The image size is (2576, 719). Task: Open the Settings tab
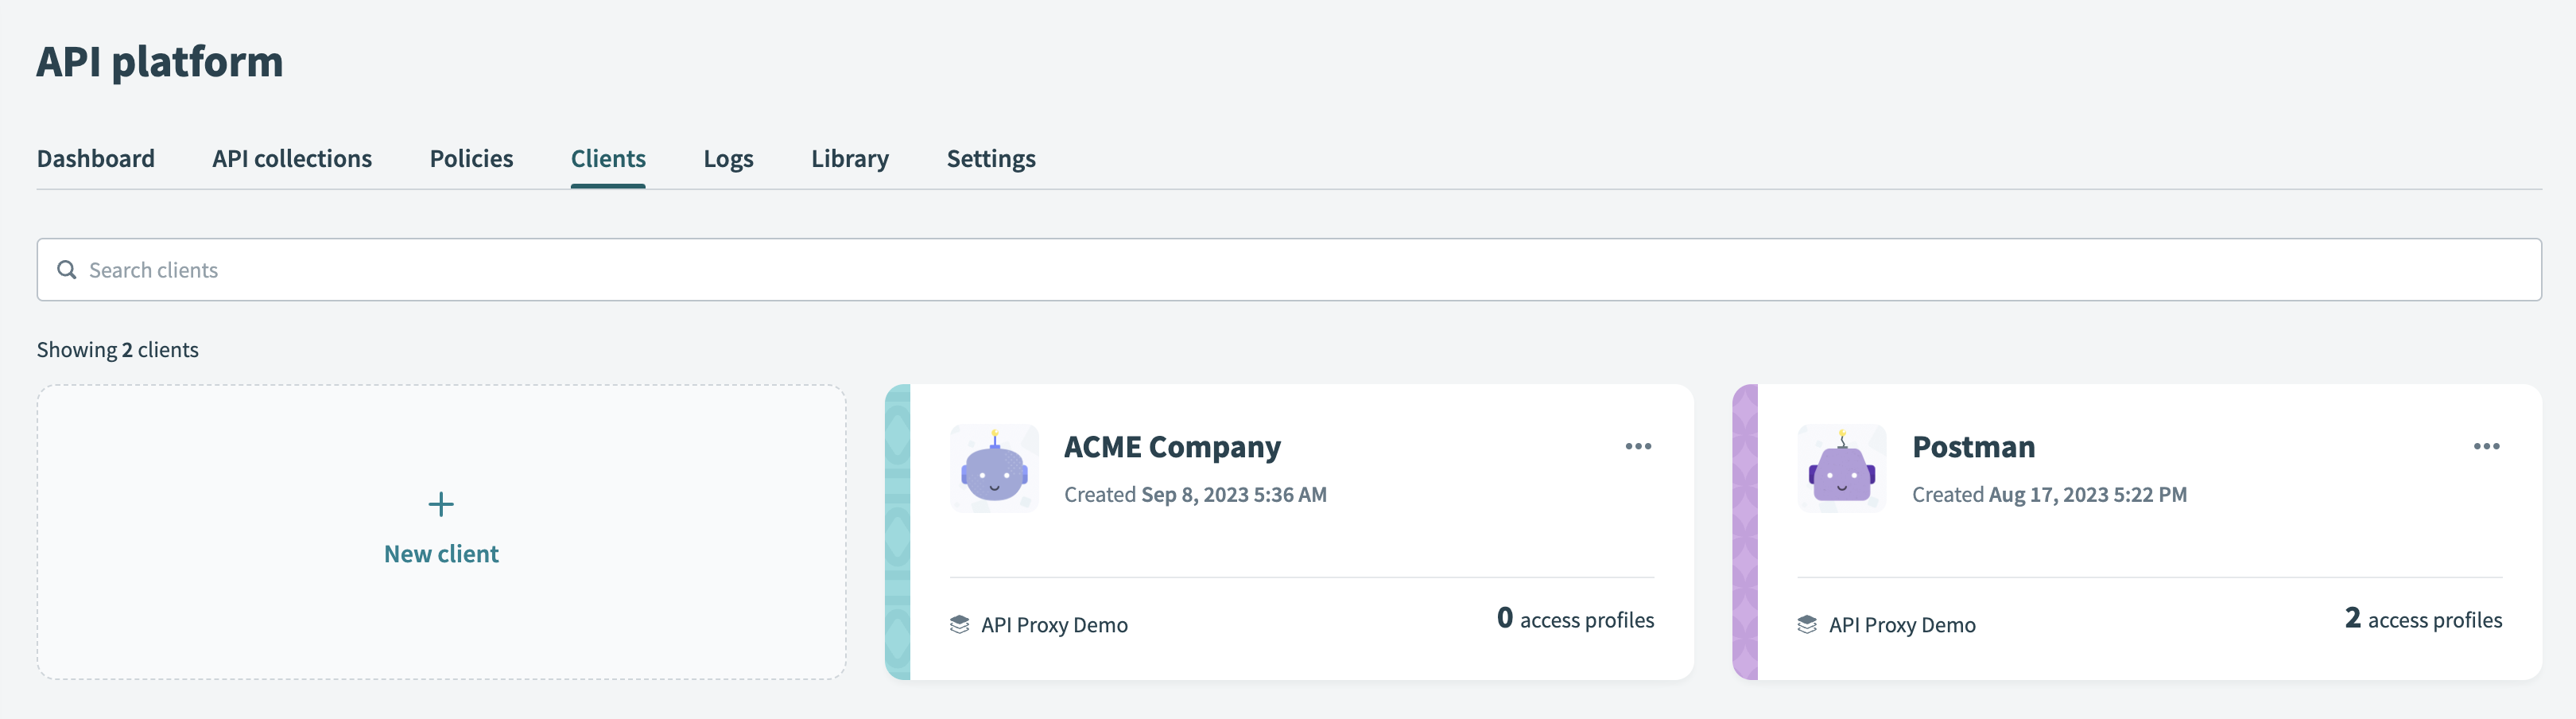click(x=990, y=158)
